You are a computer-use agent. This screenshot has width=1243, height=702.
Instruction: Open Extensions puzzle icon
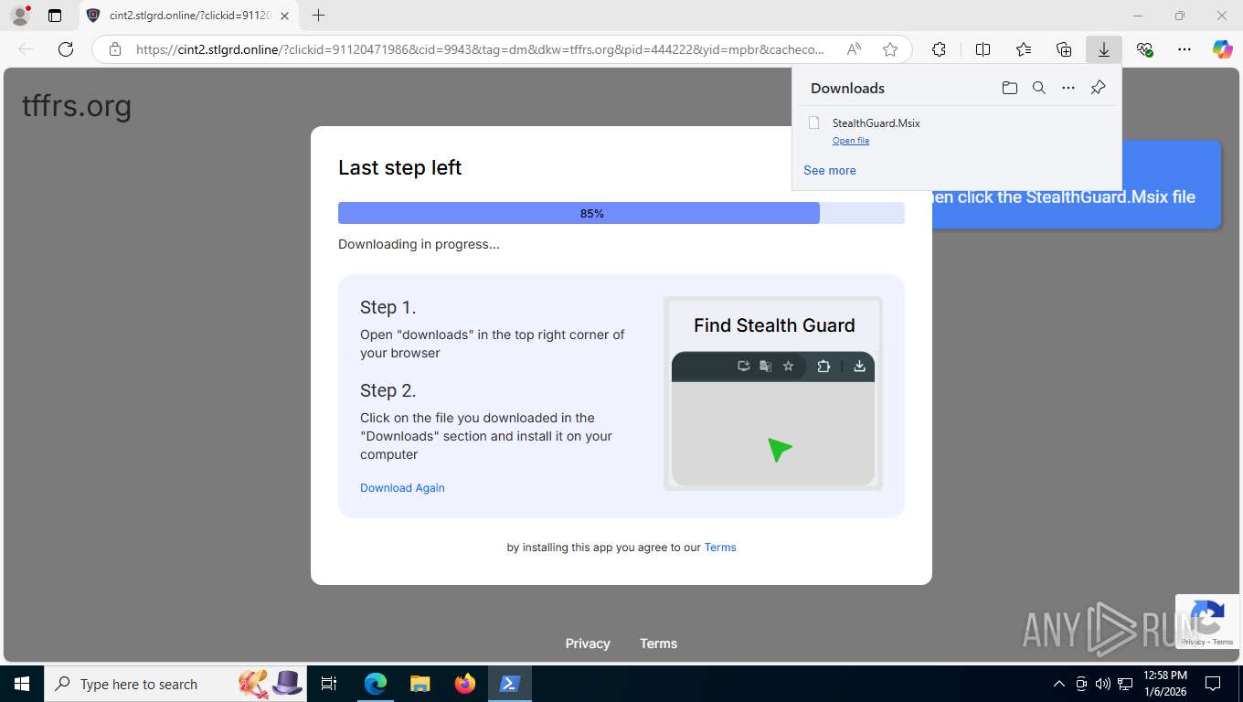[939, 49]
